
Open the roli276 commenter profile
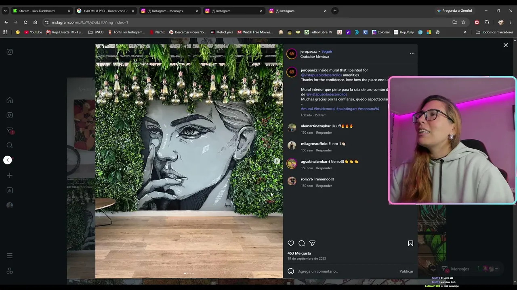point(307,179)
